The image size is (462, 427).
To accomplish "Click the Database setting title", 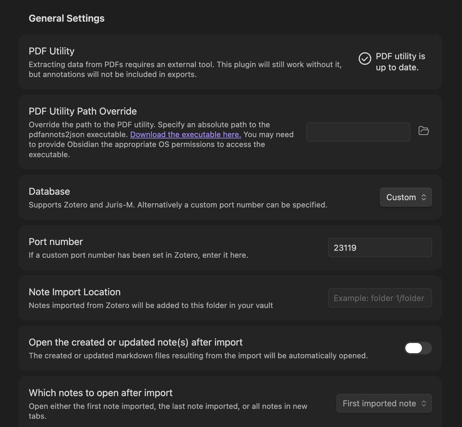I will pyautogui.click(x=49, y=192).
